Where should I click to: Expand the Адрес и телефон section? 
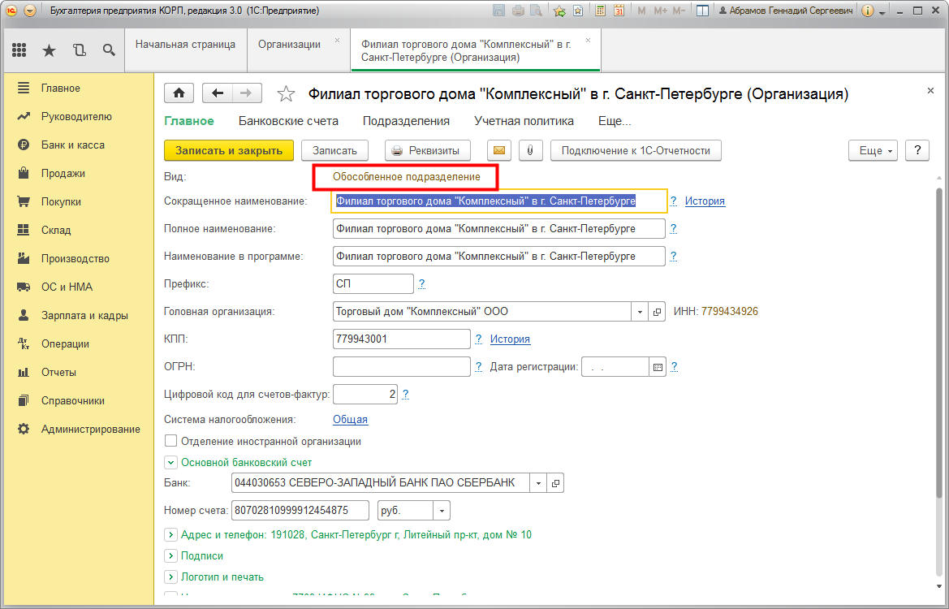tap(170, 534)
